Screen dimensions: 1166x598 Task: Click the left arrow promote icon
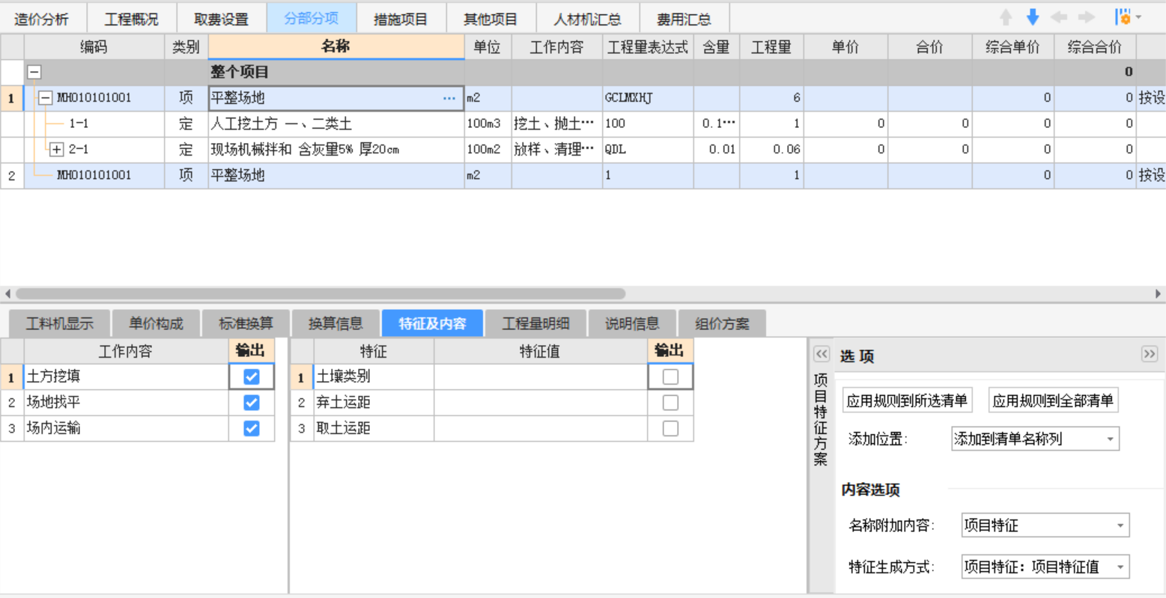[1059, 17]
